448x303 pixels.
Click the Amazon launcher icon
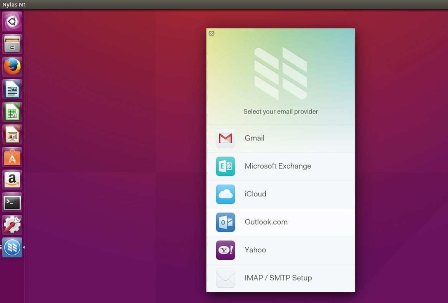12,180
